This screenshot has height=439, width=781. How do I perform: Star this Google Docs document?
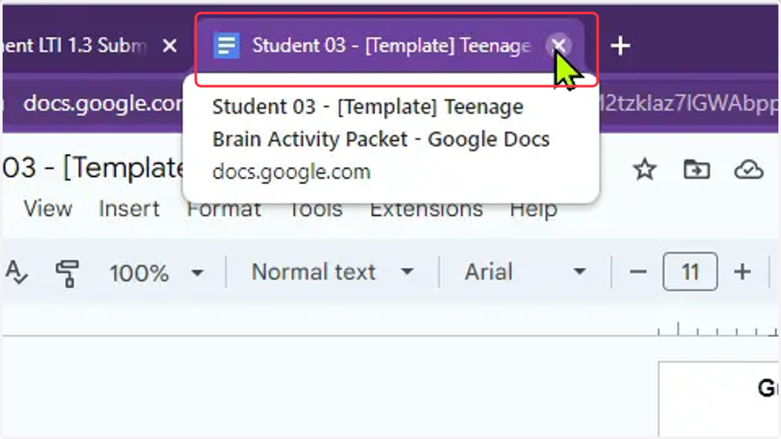click(644, 170)
